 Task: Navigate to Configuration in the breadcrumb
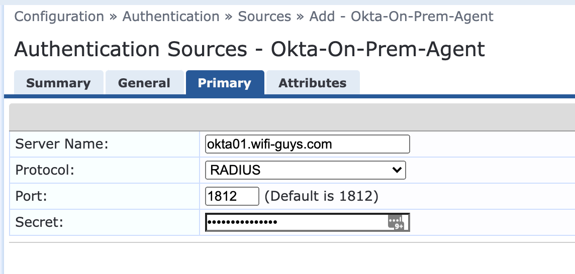[59, 17]
